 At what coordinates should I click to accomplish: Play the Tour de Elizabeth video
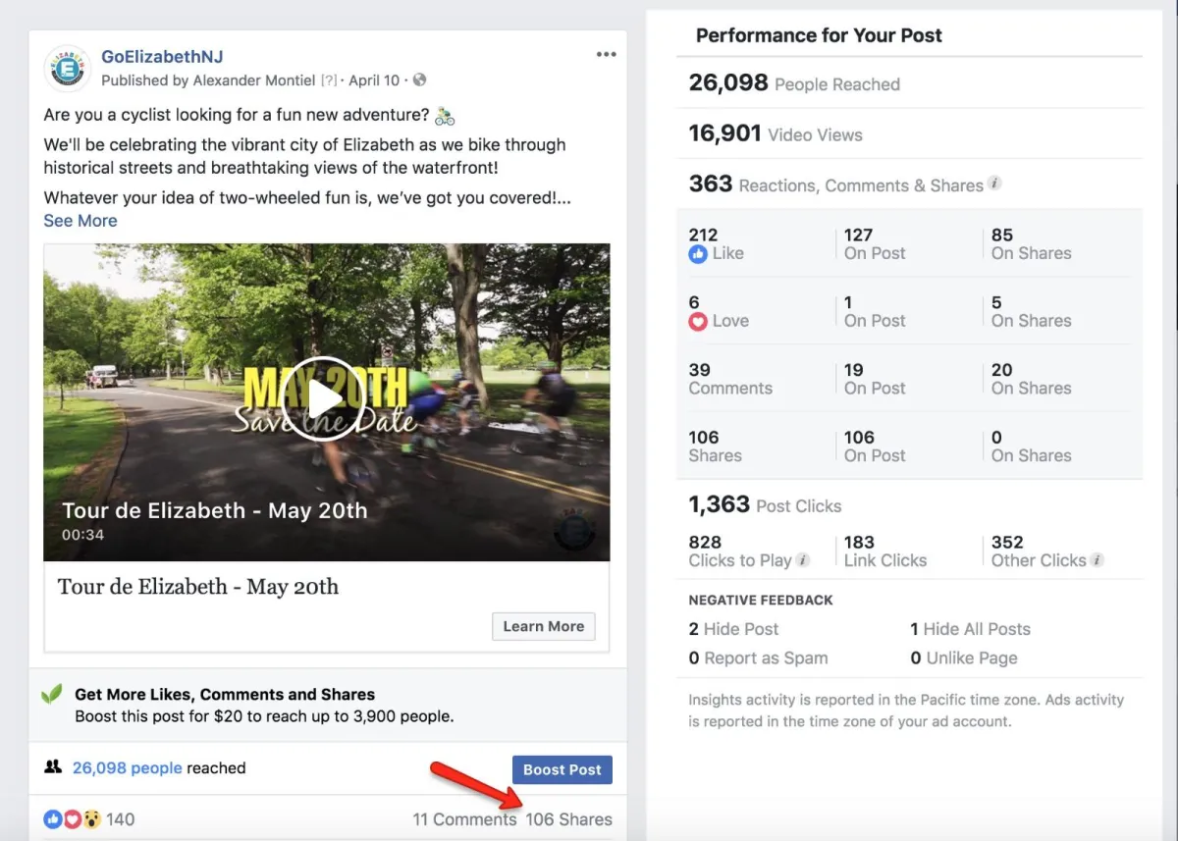(323, 398)
